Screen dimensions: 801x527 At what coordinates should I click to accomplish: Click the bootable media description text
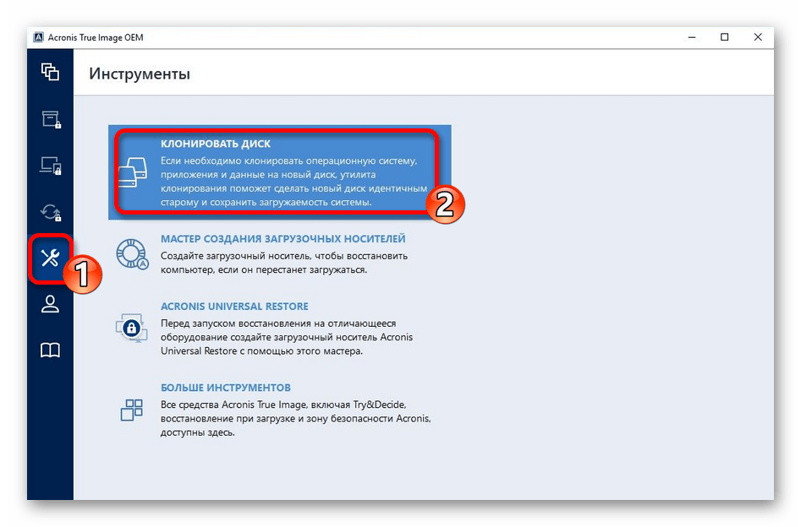click(x=284, y=263)
